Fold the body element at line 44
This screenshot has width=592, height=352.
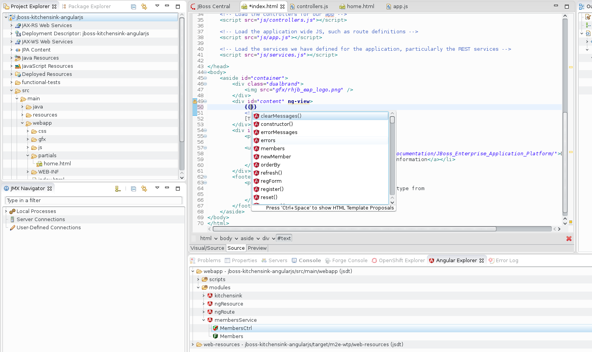pos(205,72)
